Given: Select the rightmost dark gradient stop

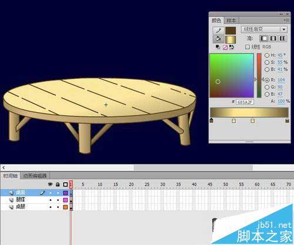Looking at the screenshot, I should (x=287, y=120).
